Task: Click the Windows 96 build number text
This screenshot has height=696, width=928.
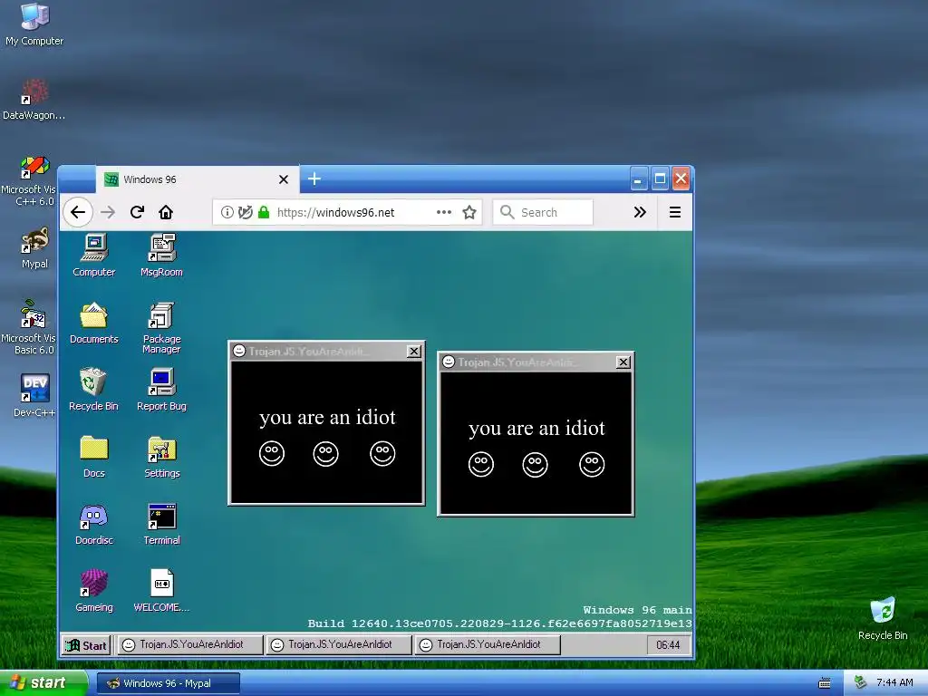Action: click(x=499, y=623)
